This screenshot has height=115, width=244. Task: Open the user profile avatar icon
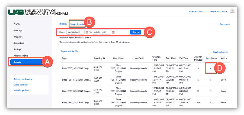coord(232,11)
